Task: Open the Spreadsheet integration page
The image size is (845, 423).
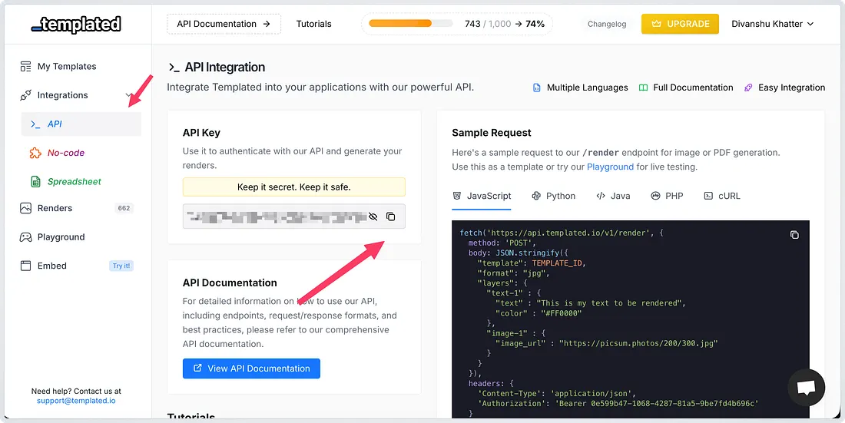Action: coord(75,182)
